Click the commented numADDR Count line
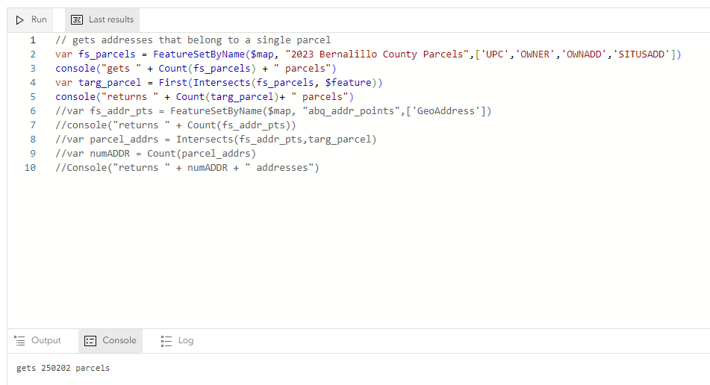This screenshot has width=710, height=385. point(155,154)
